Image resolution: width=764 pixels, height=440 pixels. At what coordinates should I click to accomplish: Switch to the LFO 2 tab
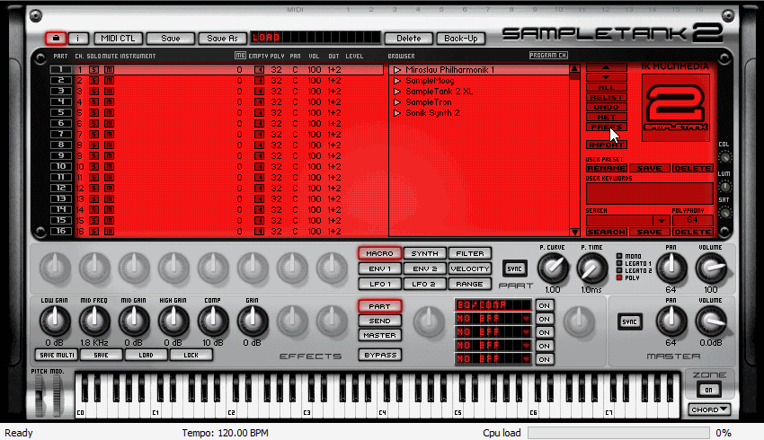coord(424,284)
